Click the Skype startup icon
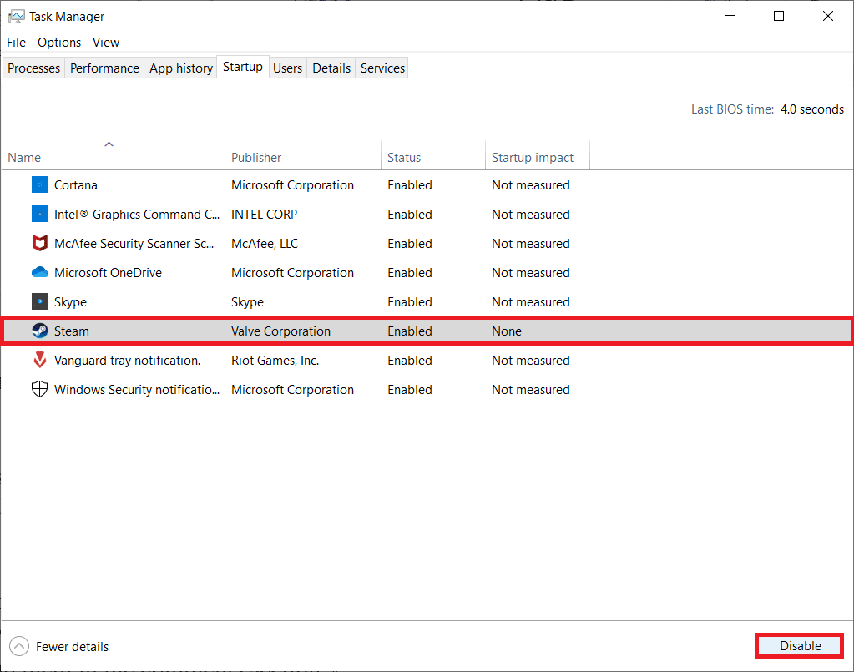This screenshot has width=854, height=672. pos(40,301)
